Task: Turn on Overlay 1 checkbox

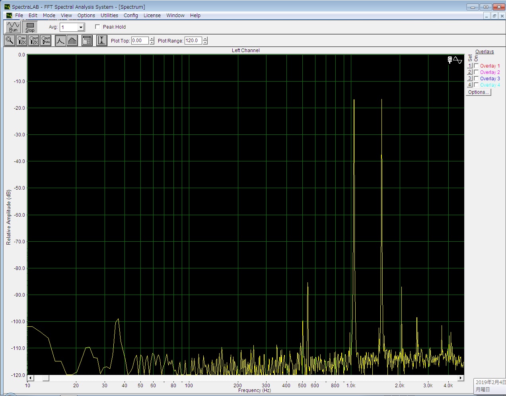Action: point(476,66)
